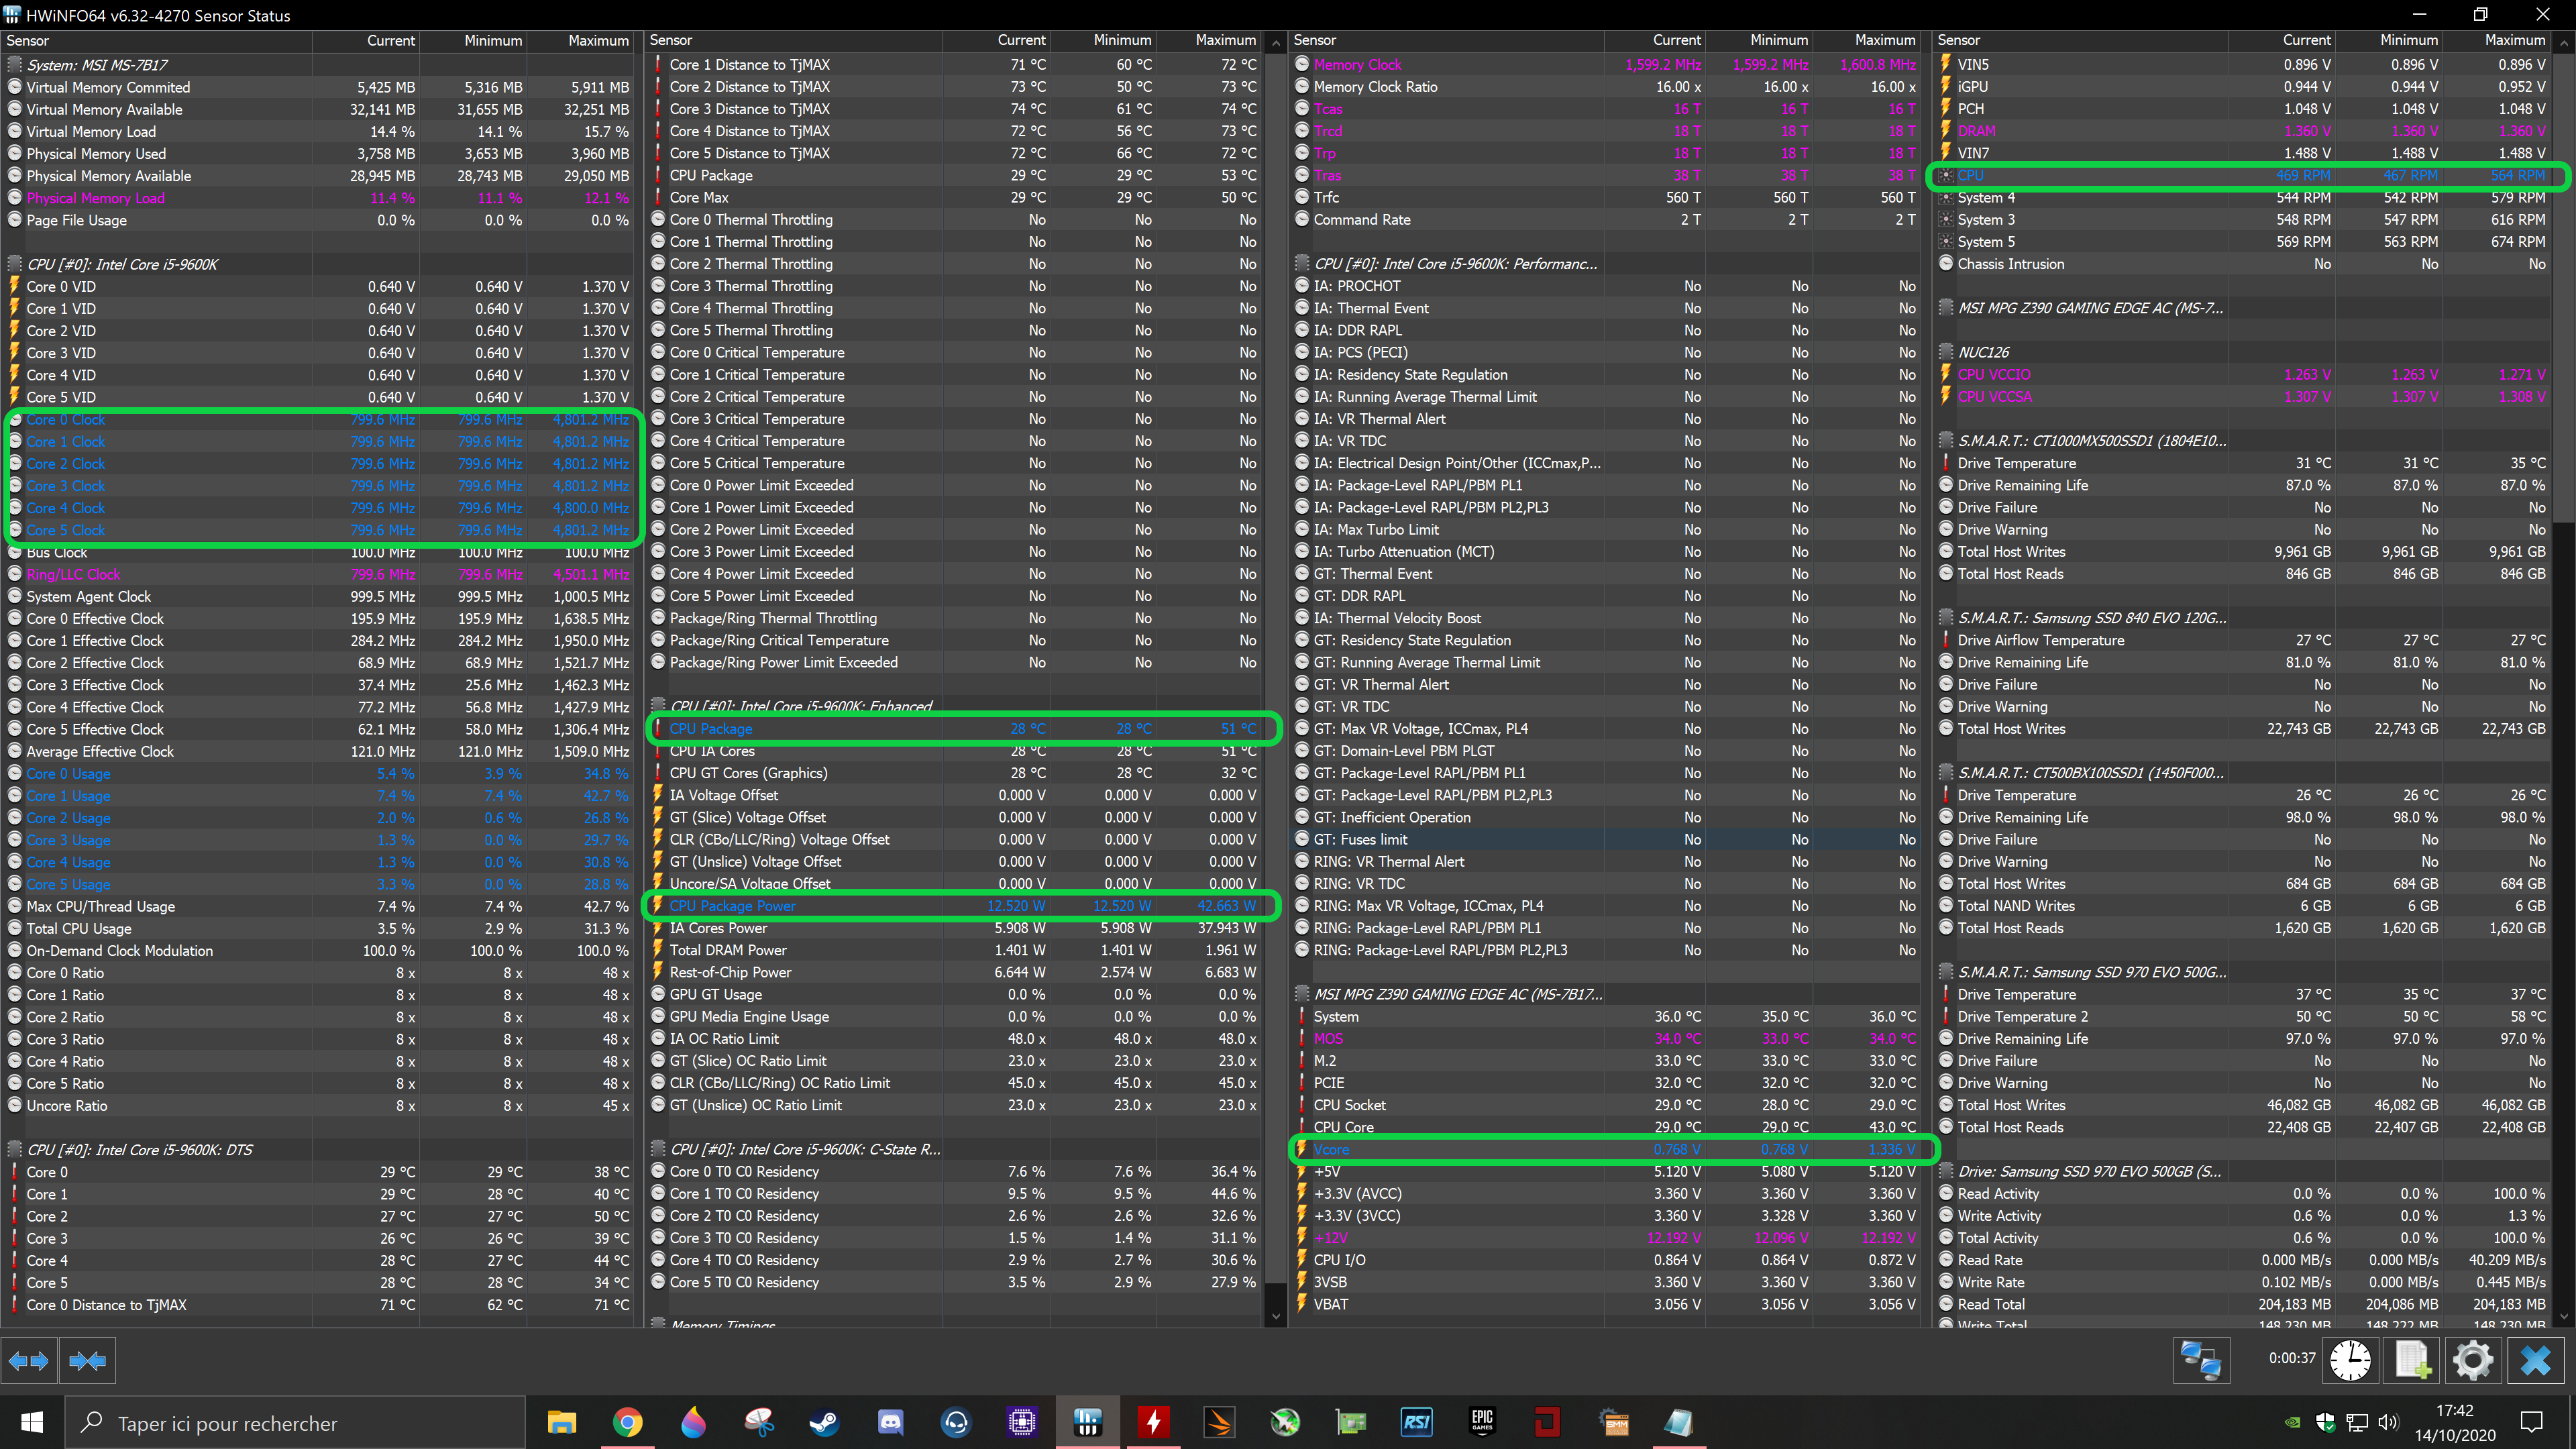Start logging with the sheet-plus icon
The image size is (2576, 1449).
[2412, 1360]
